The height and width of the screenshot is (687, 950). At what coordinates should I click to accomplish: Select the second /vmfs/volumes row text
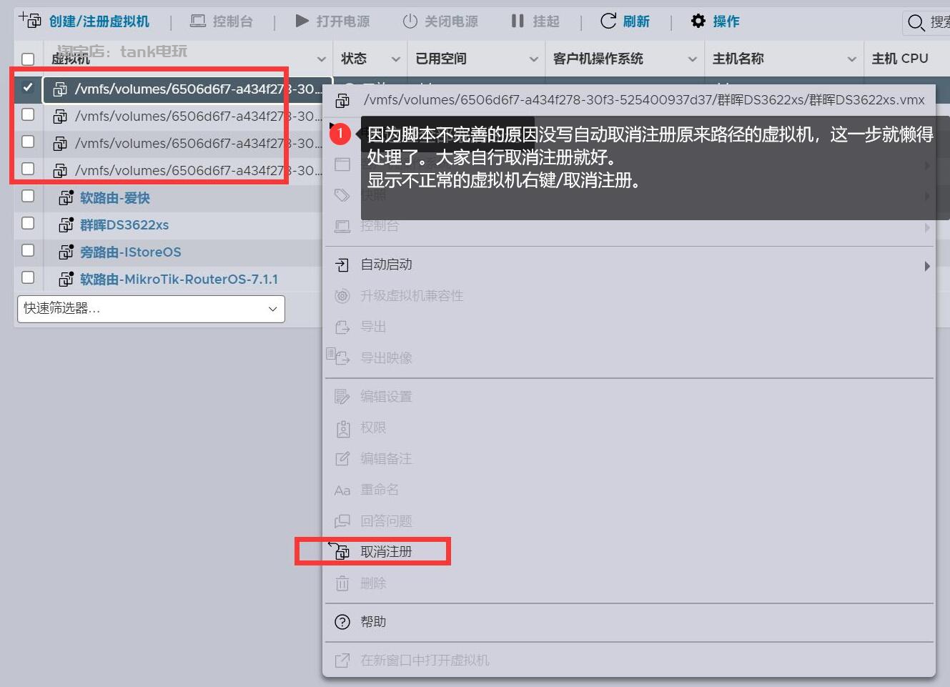click(x=198, y=117)
